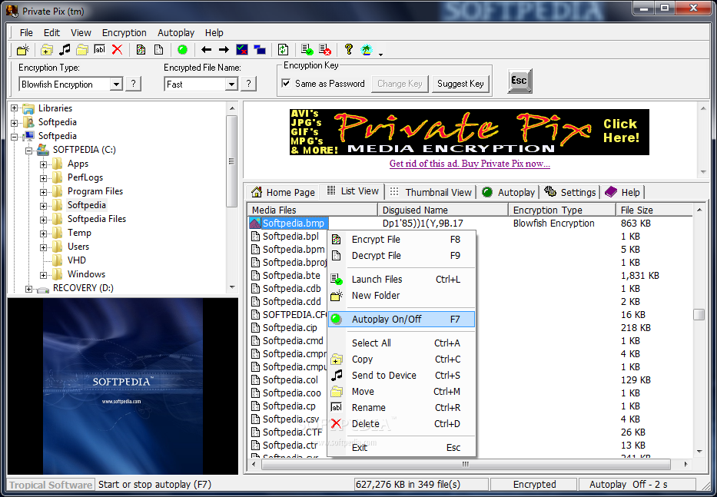Choose Decrypt File in context menu
Image resolution: width=717 pixels, height=497 pixels.
(402, 256)
